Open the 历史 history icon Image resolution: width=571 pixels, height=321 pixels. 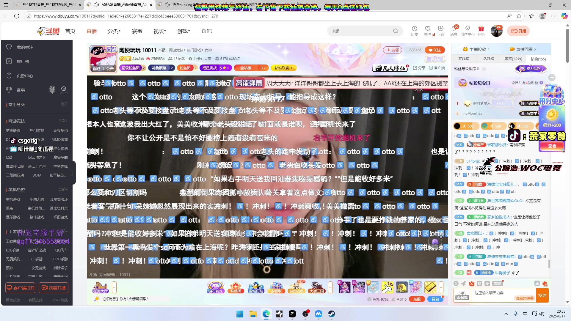point(414,31)
